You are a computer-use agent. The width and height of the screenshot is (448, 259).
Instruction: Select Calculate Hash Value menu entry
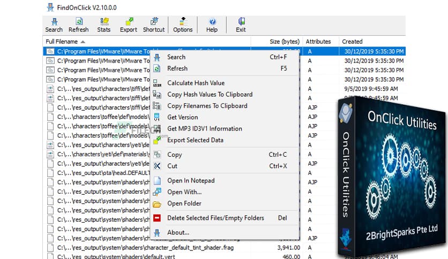pyautogui.click(x=225, y=83)
